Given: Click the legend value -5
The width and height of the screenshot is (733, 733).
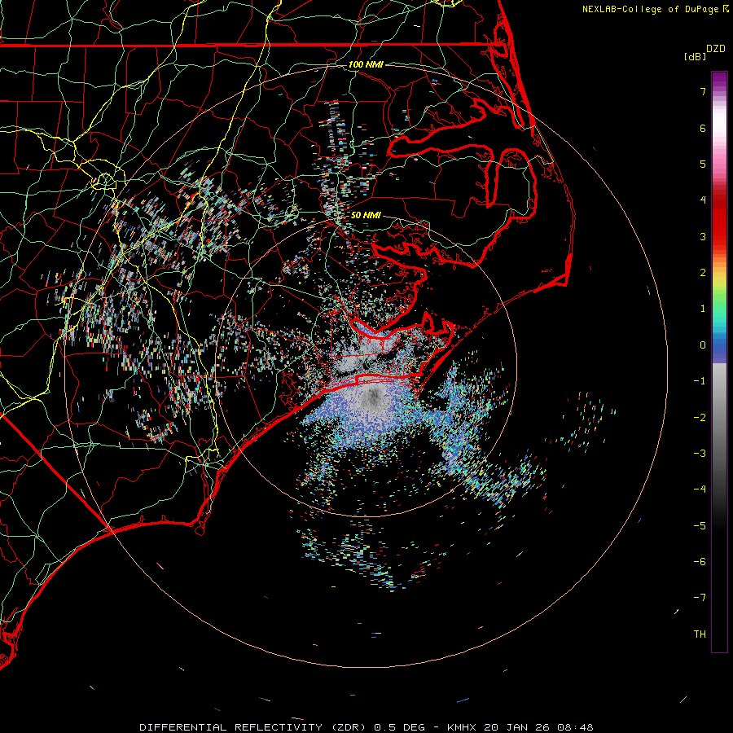Looking at the screenshot, I should 700,526.
